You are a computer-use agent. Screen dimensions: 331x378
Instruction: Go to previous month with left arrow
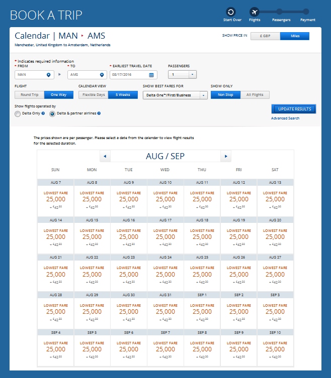tap(105, 156)
